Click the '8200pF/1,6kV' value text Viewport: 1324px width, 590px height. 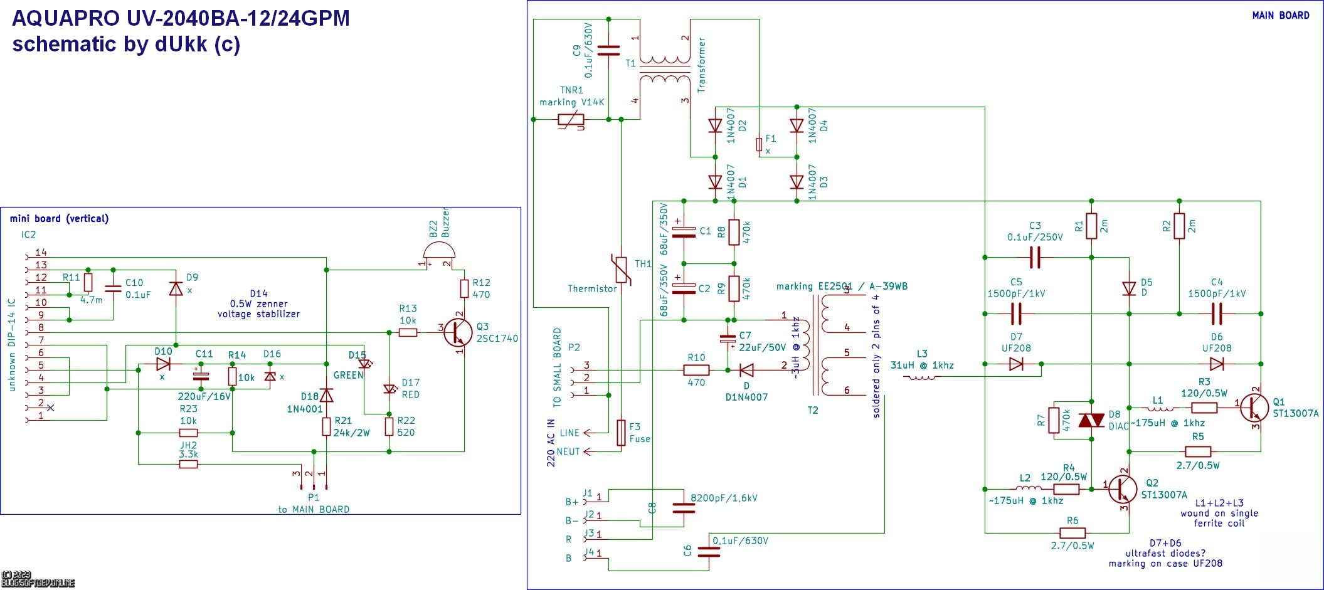[724, 498]
